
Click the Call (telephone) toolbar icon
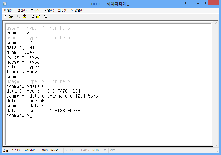[x=19, y=17]
